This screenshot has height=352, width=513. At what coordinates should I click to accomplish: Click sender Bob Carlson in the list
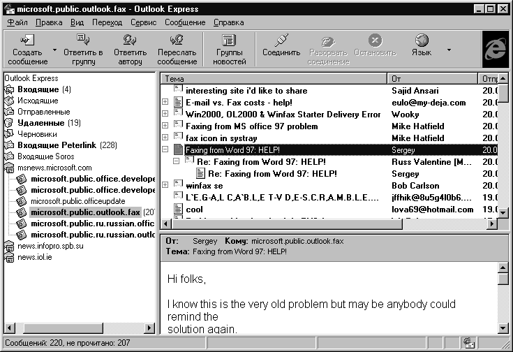[x=415, y=186]
